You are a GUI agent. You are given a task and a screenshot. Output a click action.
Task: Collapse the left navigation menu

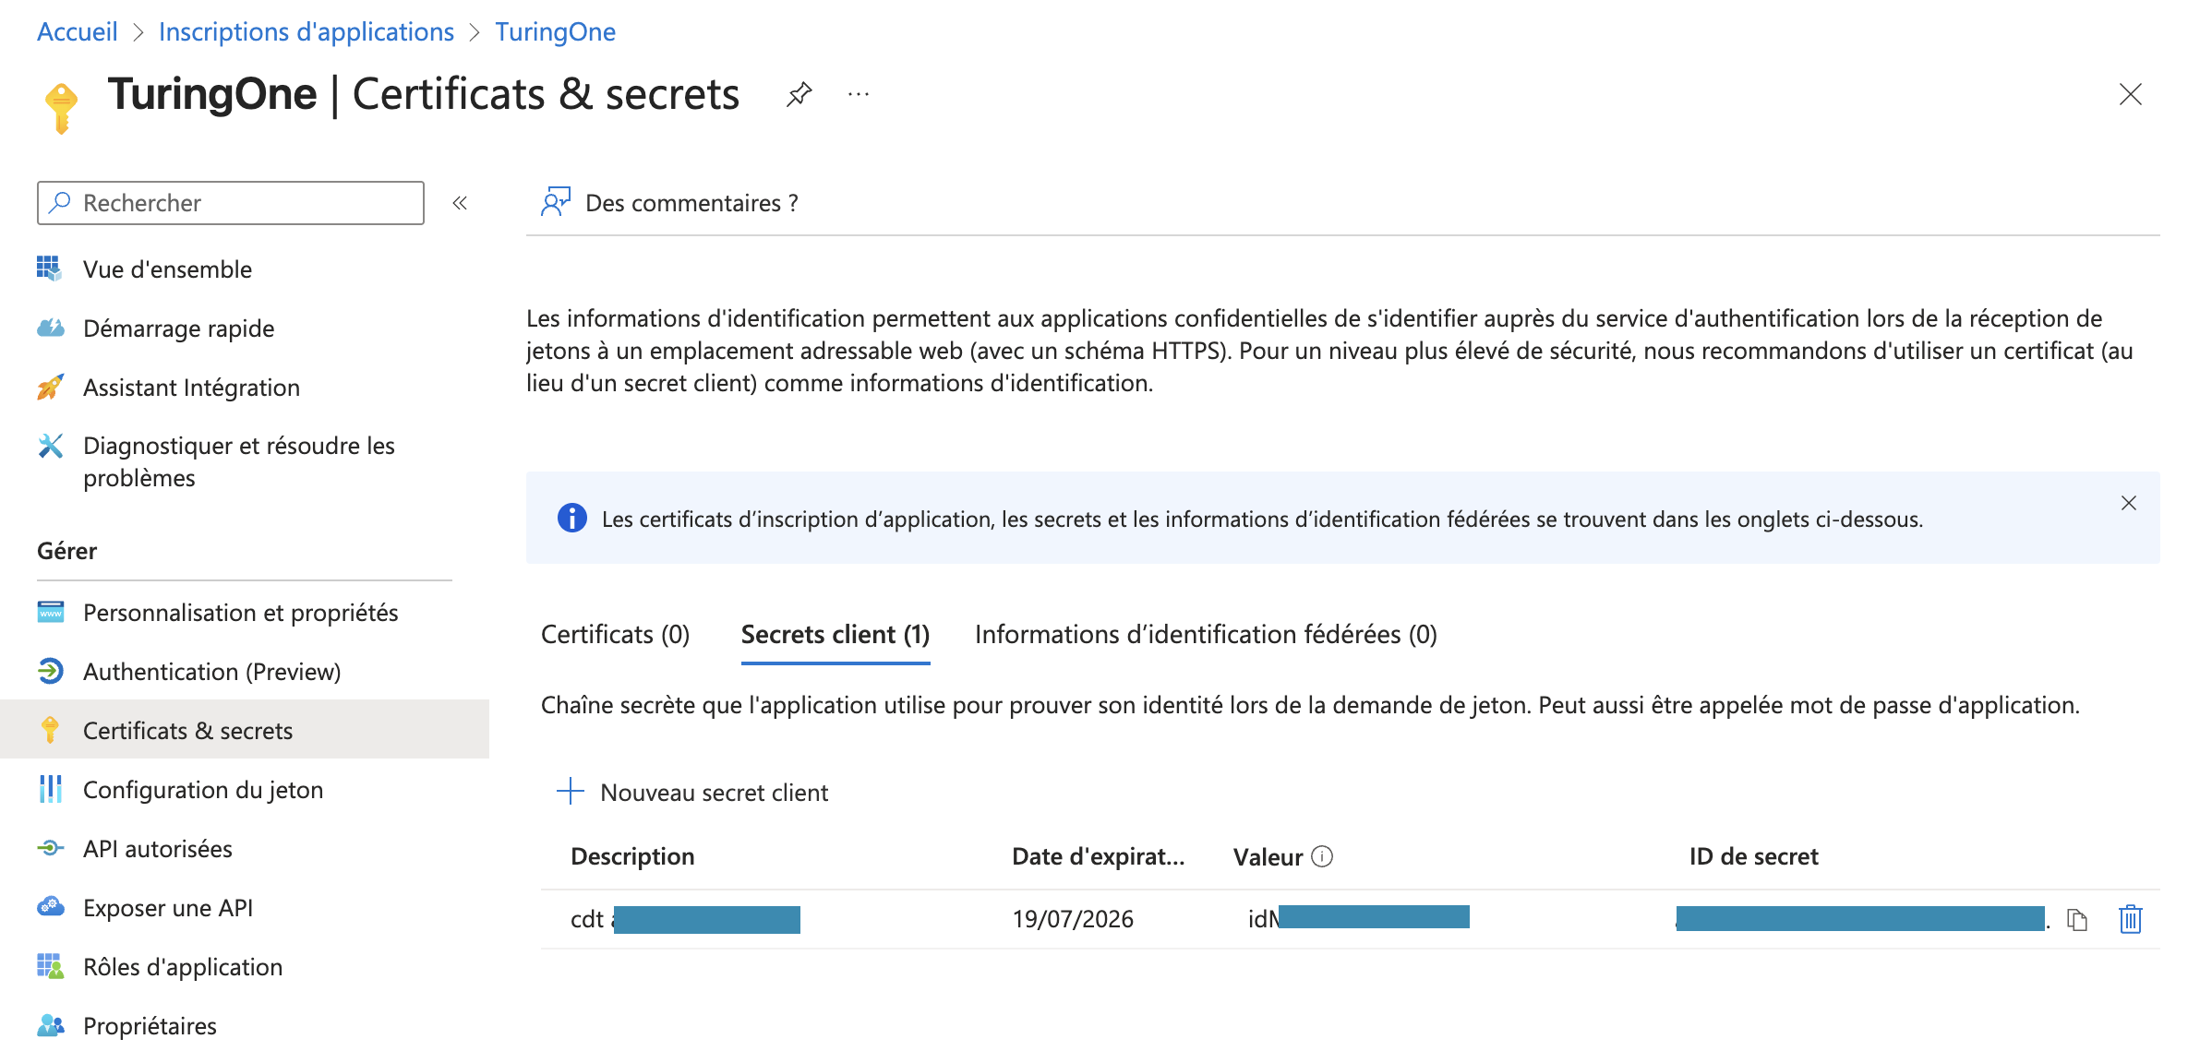(x=460, y=203)
